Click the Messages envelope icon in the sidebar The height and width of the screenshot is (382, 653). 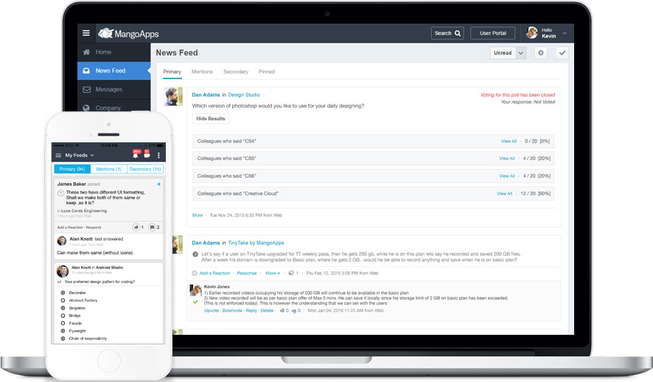[x=86, y=89]
